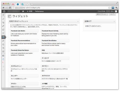The height and width of the screenshot is (91, 120).
Task: Switch to the Gmail tab
Action: pos(13,4)
